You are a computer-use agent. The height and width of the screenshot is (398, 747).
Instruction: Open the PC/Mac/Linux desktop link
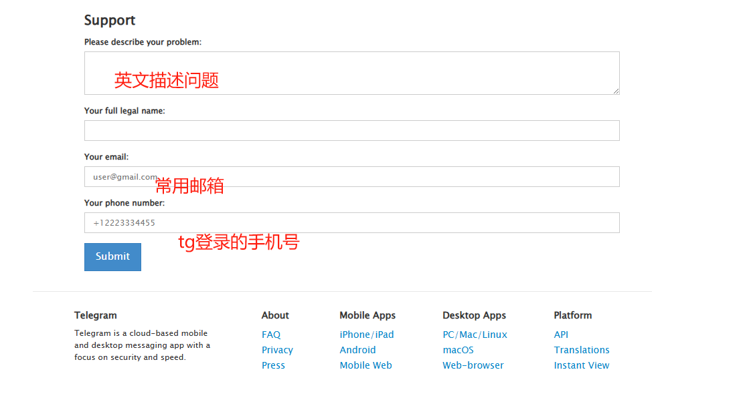pyautogui.click(x=475, y=335)
